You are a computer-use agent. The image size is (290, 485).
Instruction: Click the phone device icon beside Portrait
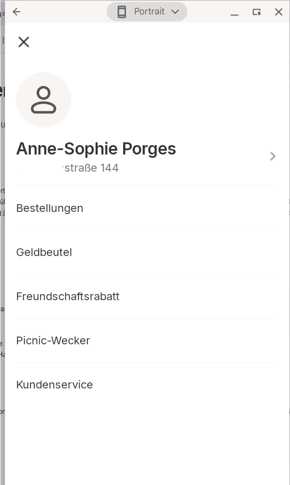(122, 12)
